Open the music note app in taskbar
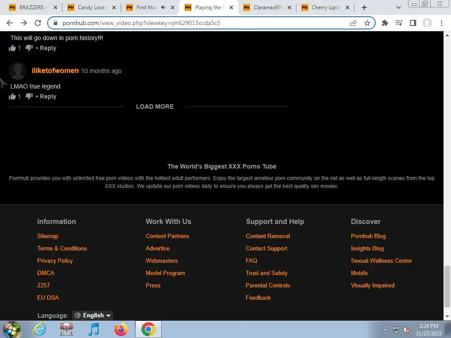The image size is (451, 338). click(x=93, y=329)
